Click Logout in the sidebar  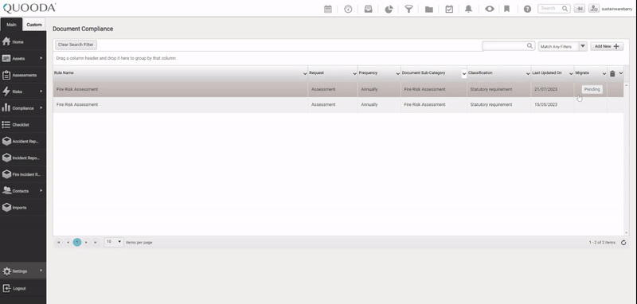tap(23, 289)
